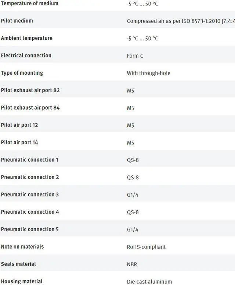This screenshot has height=285, width=235.
Task: Click the compressed air ISO 8573-1:2010 value
Action: [x=181, y=21]
